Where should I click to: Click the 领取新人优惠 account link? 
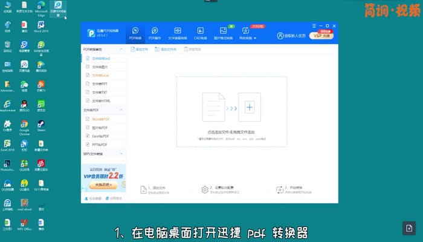tap(291, 36)
